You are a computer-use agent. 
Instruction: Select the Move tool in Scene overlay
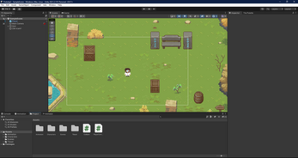coord(52,26)
